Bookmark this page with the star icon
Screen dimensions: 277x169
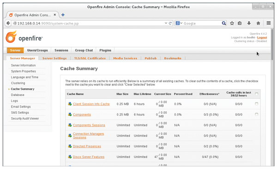pyautogui.click(x=232, y=23)
